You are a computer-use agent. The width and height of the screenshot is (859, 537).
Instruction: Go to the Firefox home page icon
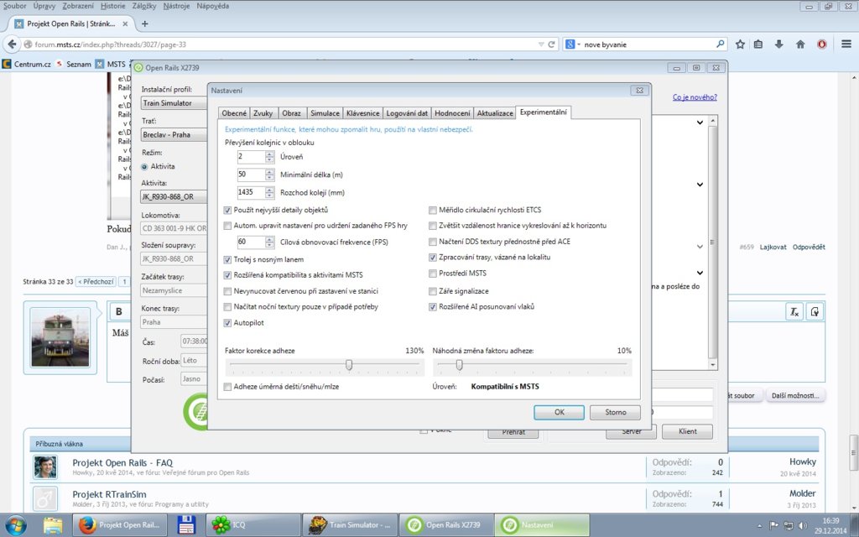800,44
